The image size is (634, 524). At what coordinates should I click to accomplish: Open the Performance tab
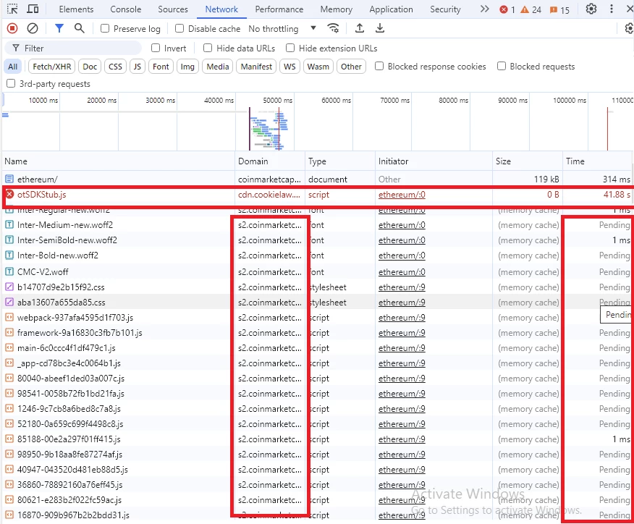click(279, 9)
